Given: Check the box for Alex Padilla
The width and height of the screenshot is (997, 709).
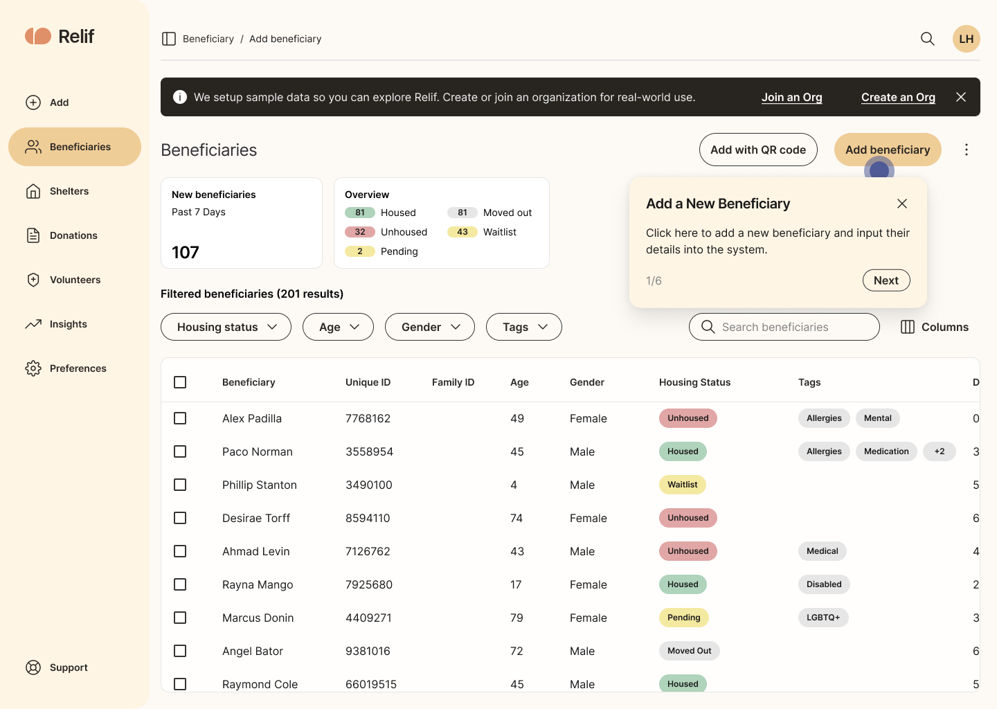Looking at the screenshot, I should 180,418.
